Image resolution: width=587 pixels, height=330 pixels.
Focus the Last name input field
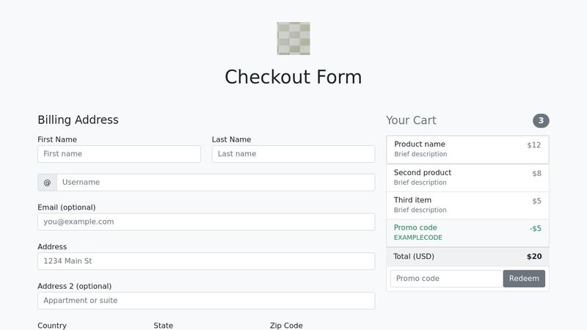pyautogui.click(x=293, y=154)
